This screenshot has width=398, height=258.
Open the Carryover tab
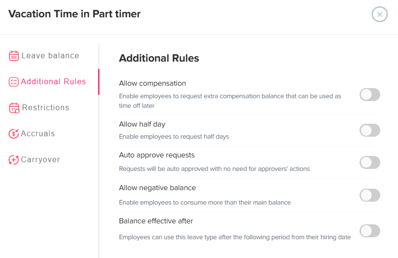coord(40,160)
